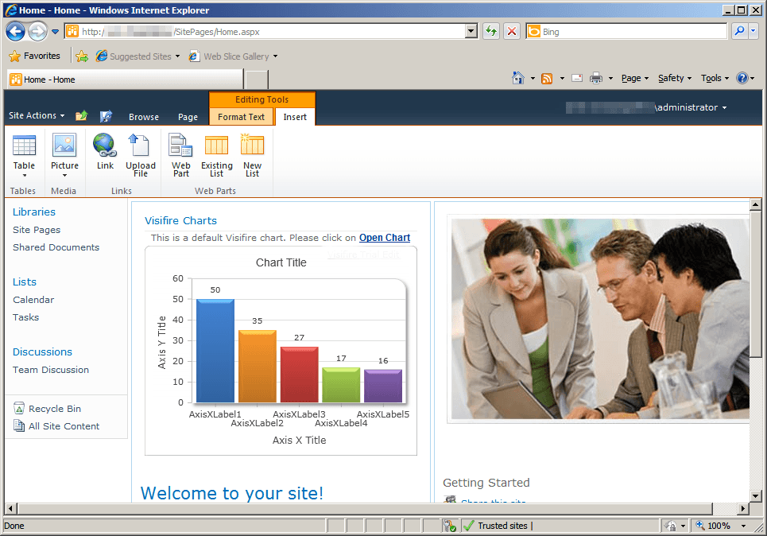Click Existing List icon

(x=217, y=146)
